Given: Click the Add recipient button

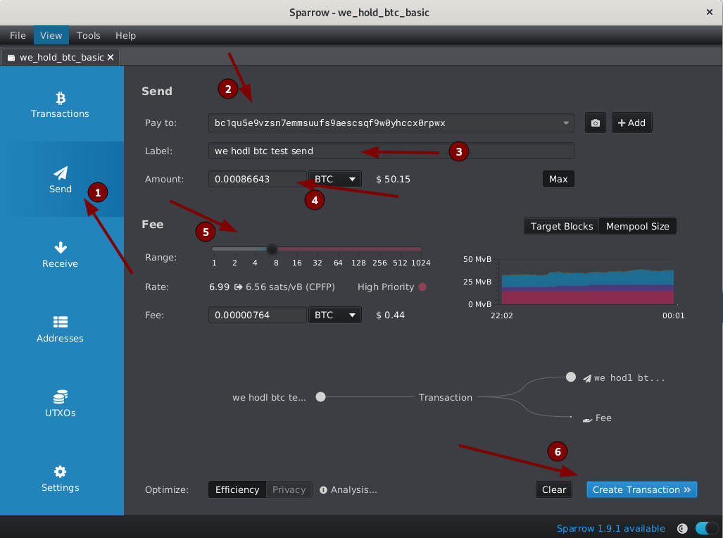Looking at the screenshot, I should (x=631, y=123).
